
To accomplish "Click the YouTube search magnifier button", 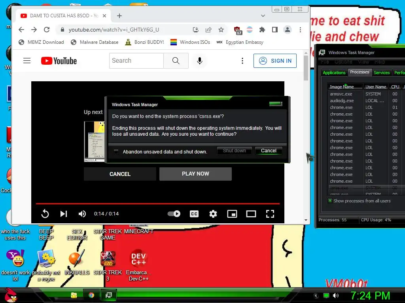I will [x=176, y=60].
